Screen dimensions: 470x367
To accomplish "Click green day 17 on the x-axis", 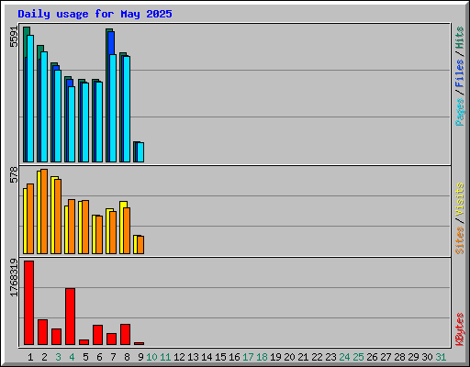I will [248, 357].
